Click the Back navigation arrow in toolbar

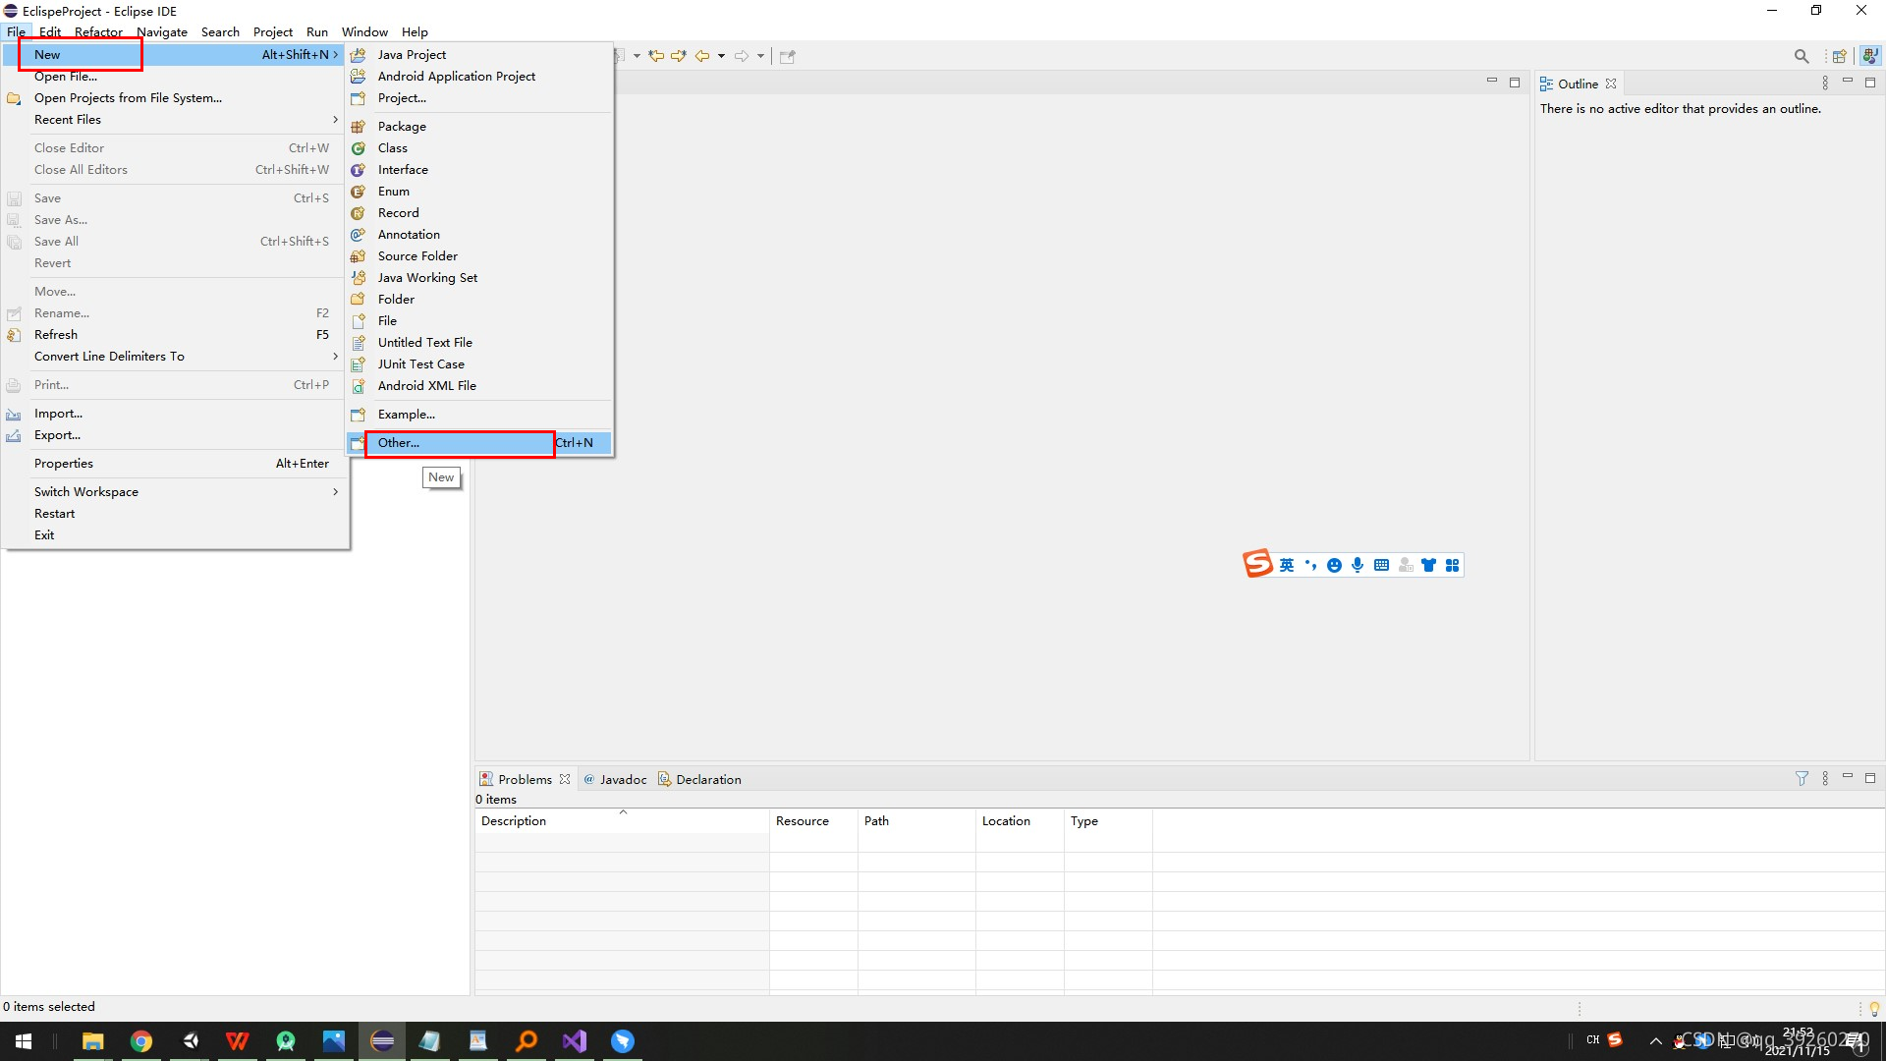[702, 56]
